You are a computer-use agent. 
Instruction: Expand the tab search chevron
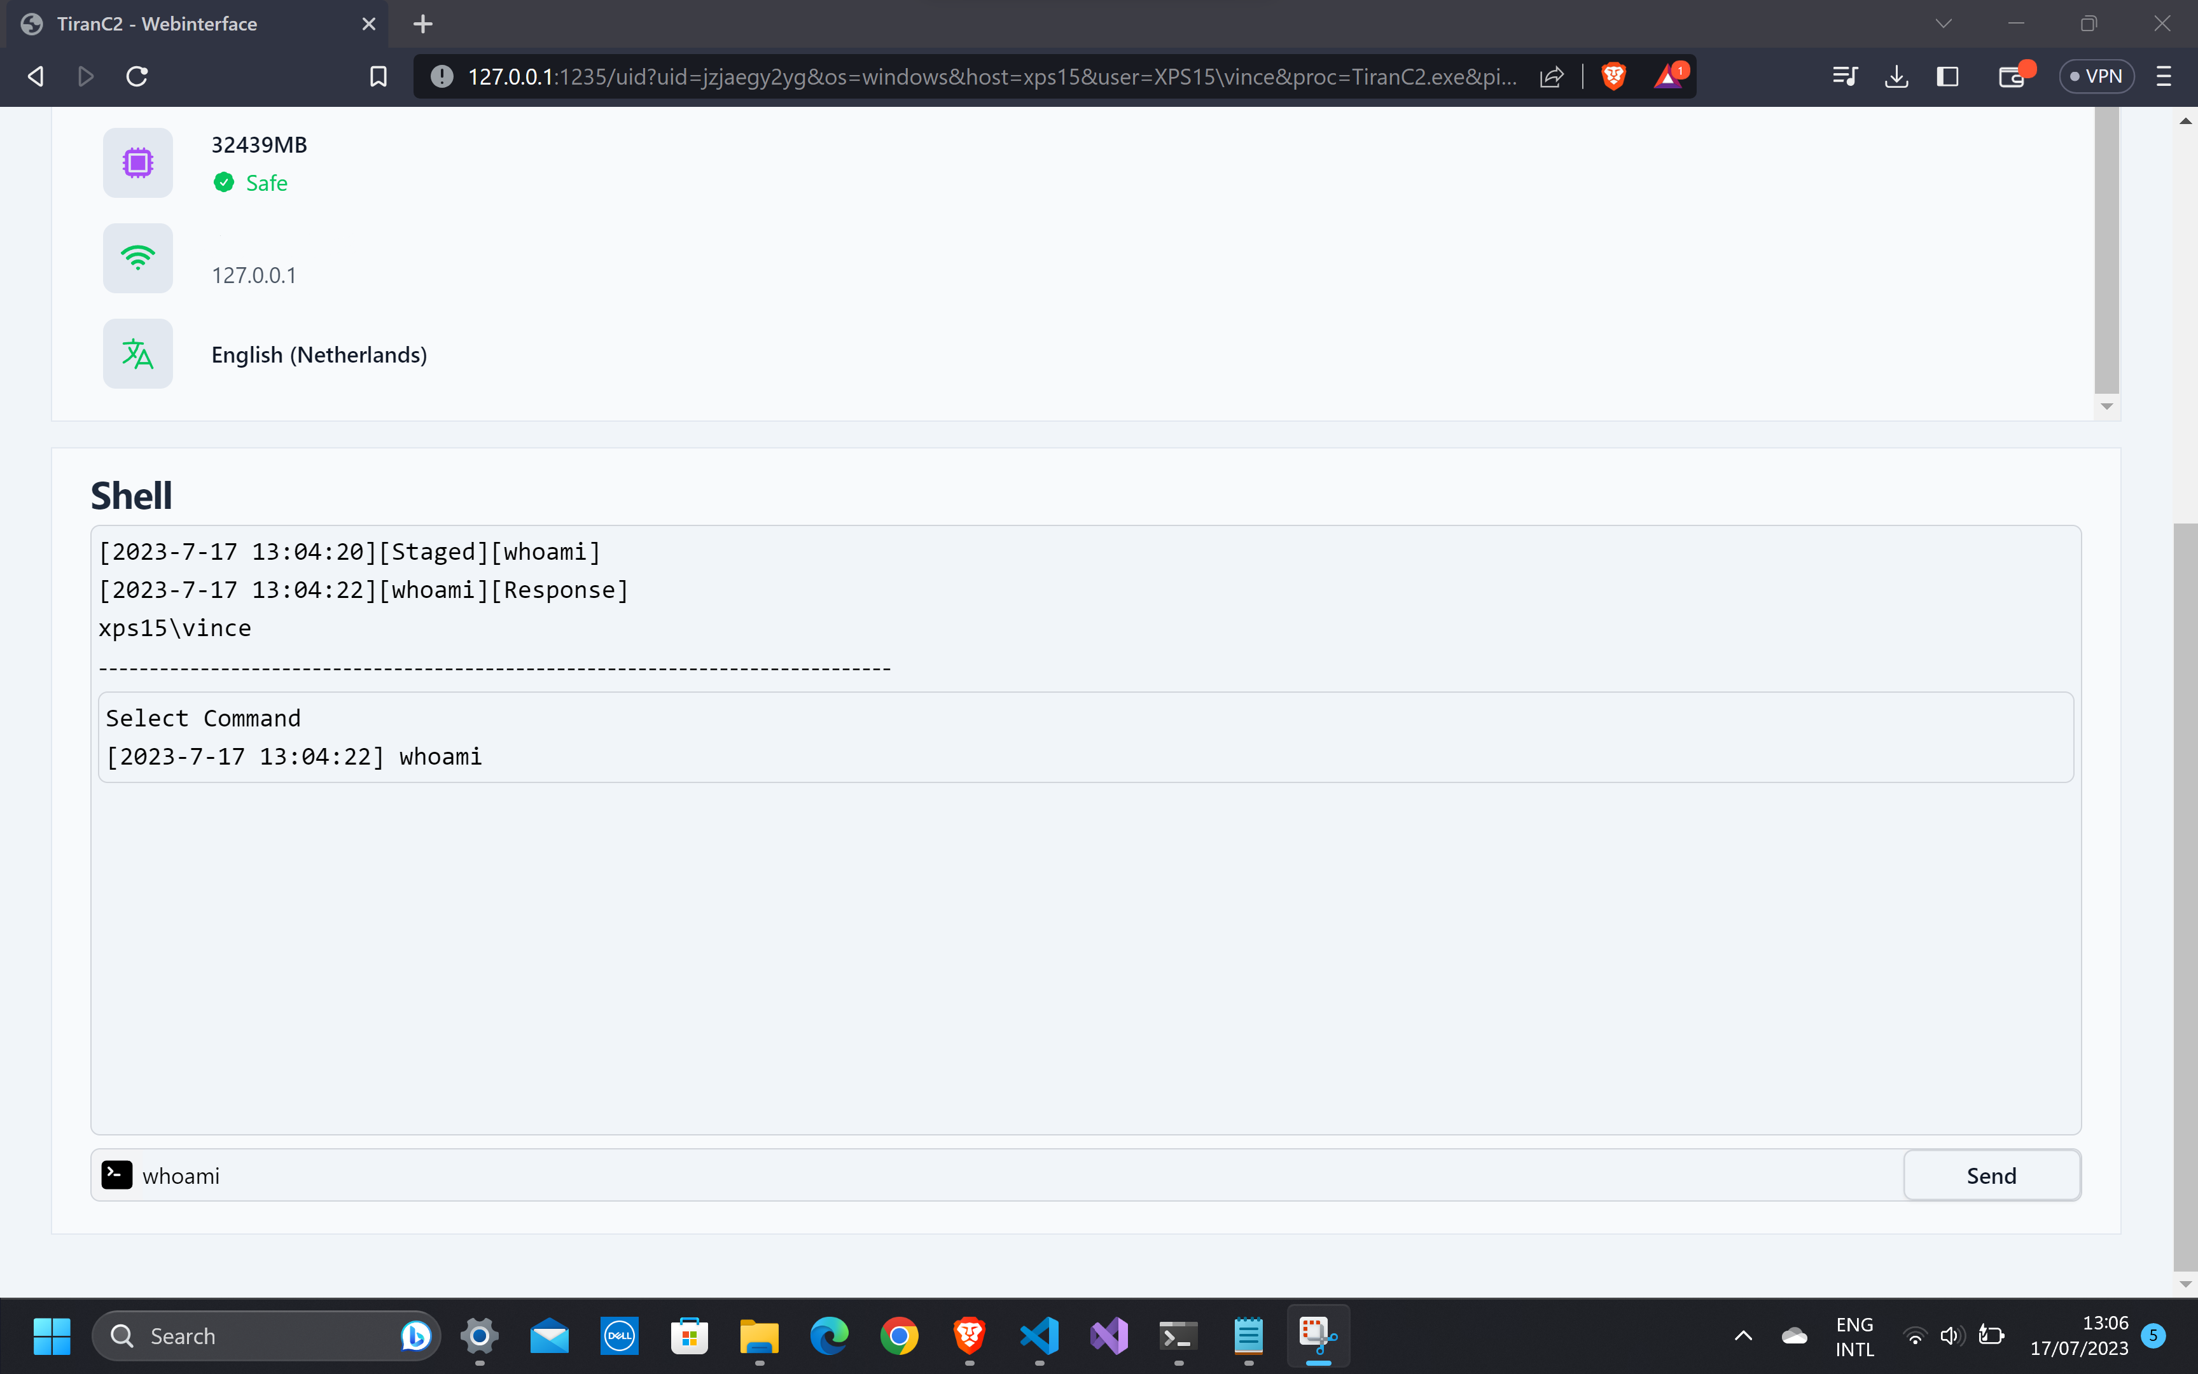pos(1943,24)
